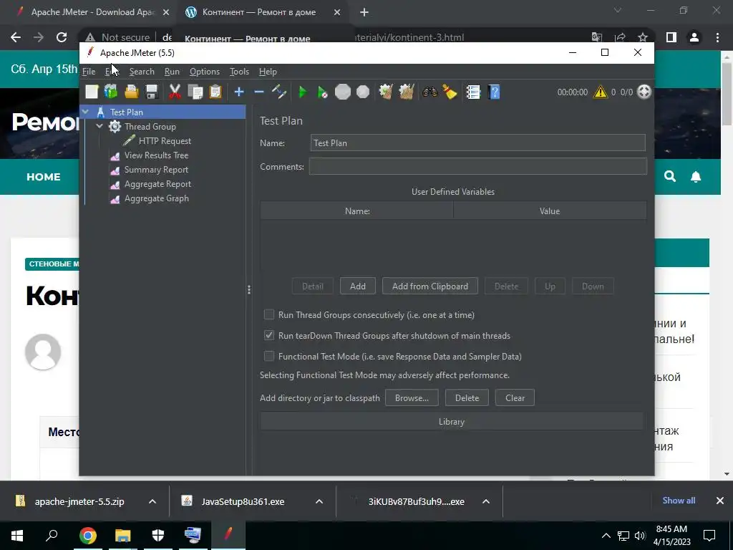Open the Function Helper list icon
The width and height of the screenshot is (733, 550).
[x=473, y=92]
